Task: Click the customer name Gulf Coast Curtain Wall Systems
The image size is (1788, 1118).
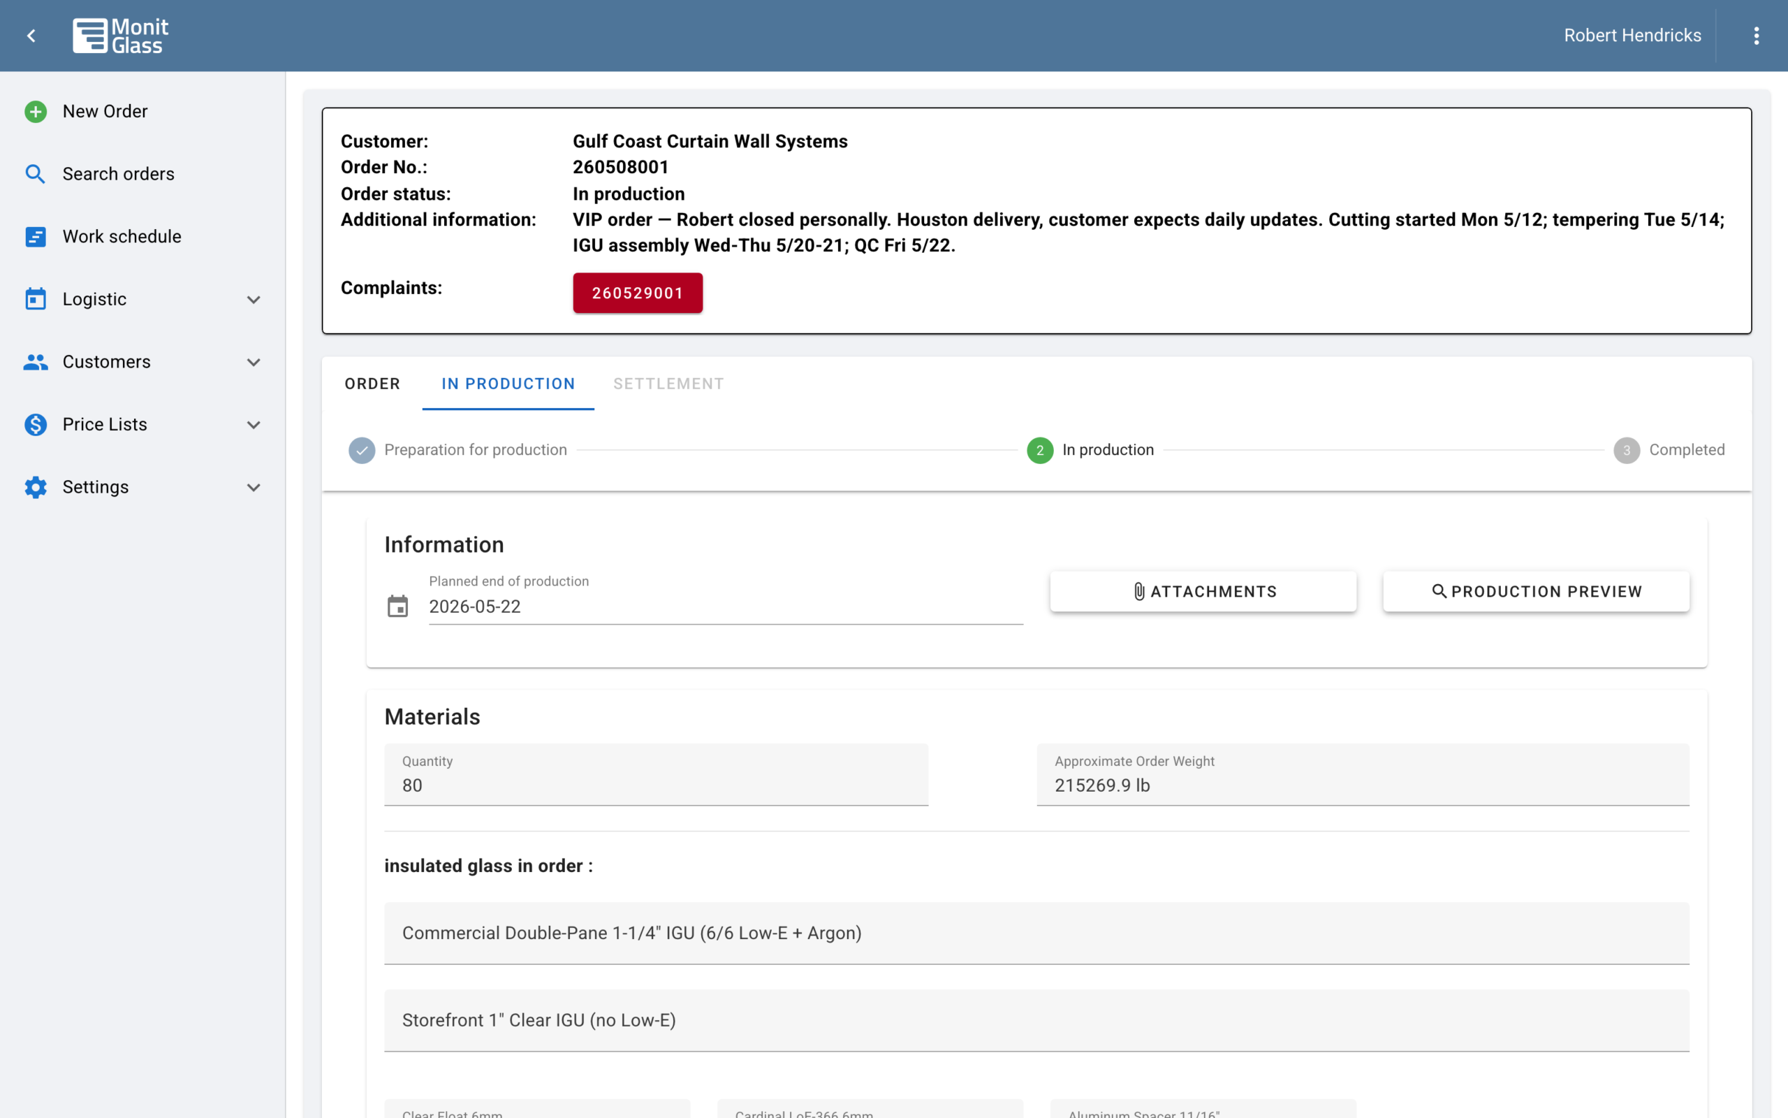Action: pyautogui.click(x=710, y=141)
